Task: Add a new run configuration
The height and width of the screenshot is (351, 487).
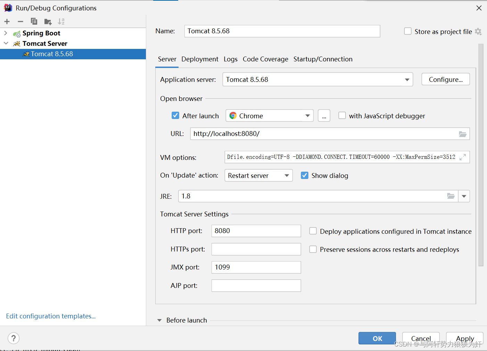Action: point(7,21)
